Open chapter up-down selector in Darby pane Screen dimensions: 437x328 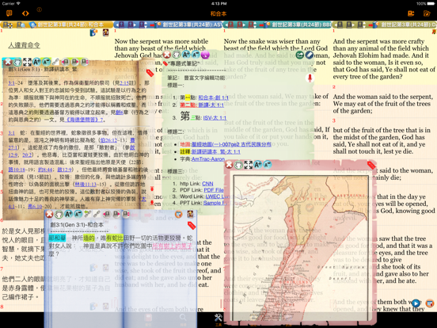tap(361, 25)
